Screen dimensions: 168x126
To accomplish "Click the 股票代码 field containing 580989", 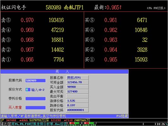I will (x=36, y=81).
